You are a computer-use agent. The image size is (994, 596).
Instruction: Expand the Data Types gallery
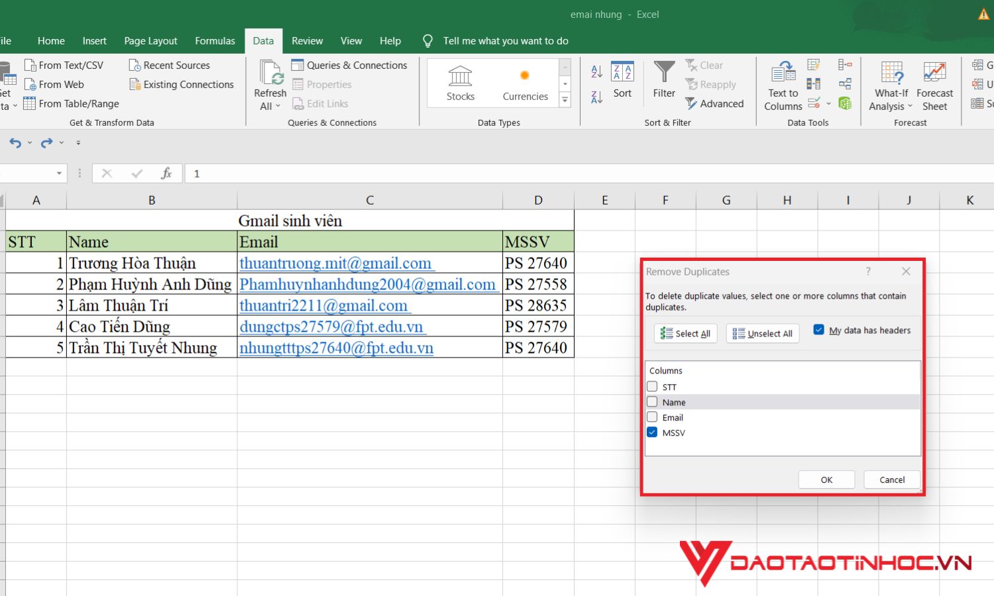pos(565,101)
